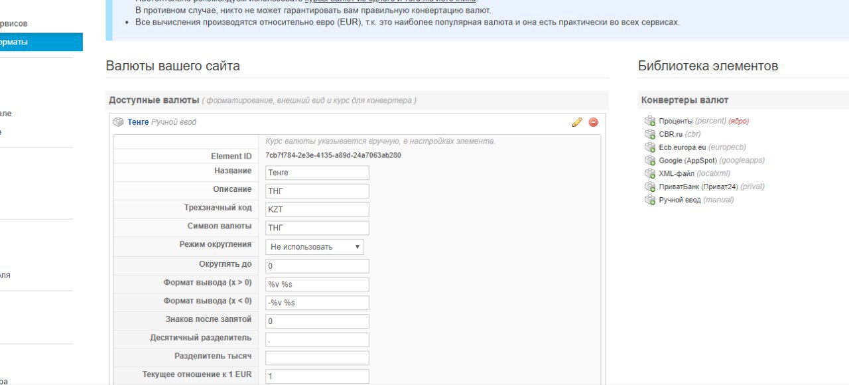Image resolution: width=849 pixels, height=385 pixels.
Task: Remove the Тенге currency with red delete icon
Action: [593, 122]
